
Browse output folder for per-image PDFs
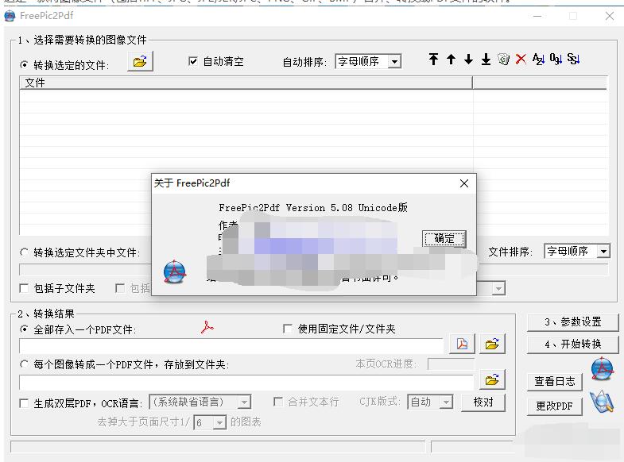tap(492, 379)
